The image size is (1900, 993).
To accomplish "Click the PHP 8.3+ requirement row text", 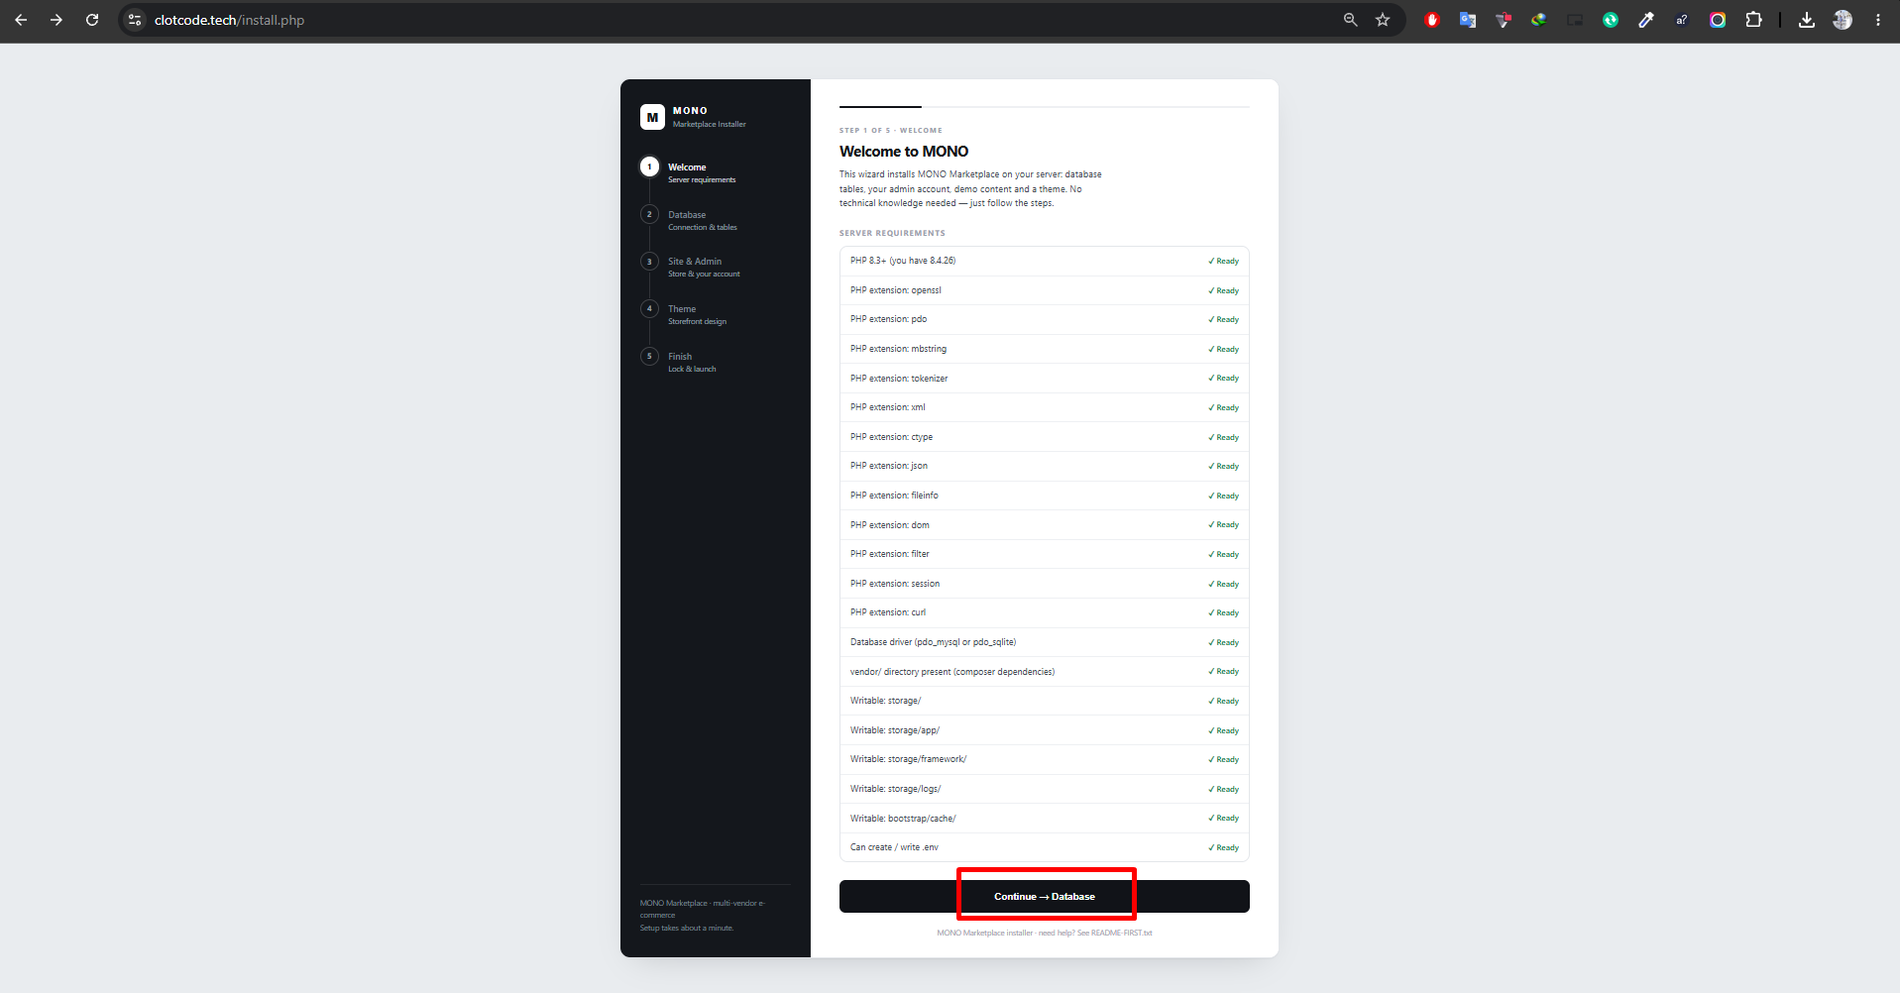I will point(903,261).
